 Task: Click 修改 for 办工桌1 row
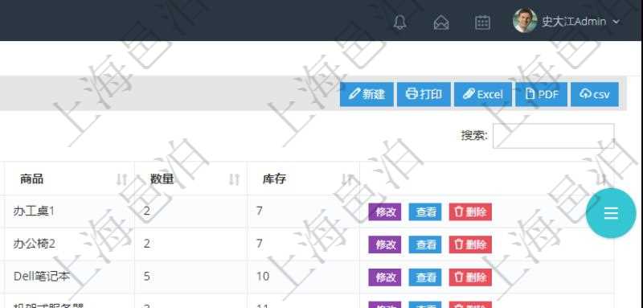coord(385,212)
